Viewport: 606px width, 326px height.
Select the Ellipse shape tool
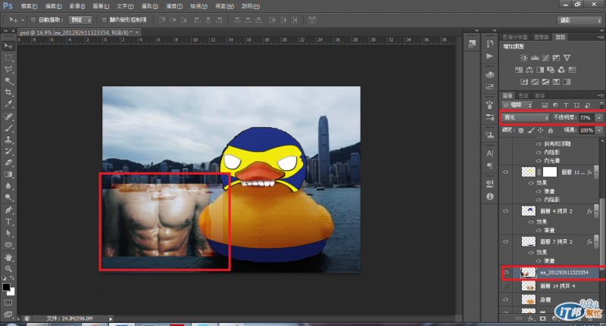(8, 245)
